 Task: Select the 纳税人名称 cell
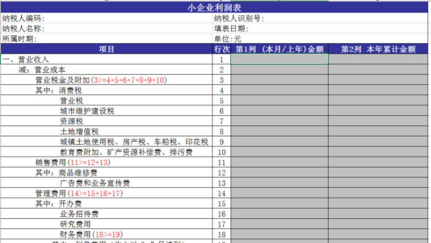pyautogui.click(x=107, y=28)
